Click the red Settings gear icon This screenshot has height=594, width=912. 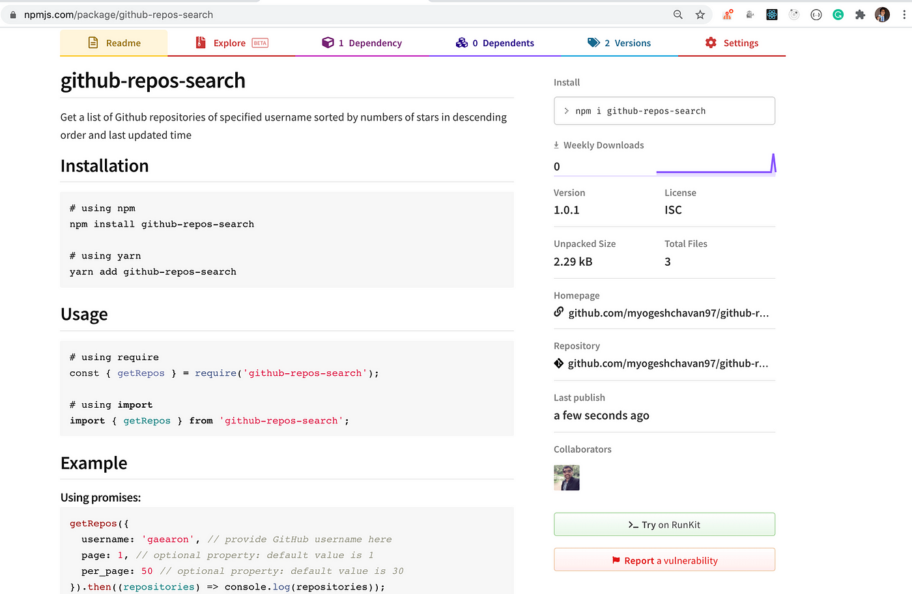tap(711, 43)
